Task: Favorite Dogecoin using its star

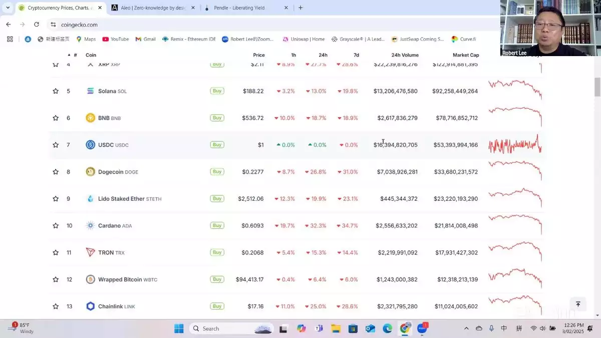Action: pyautogui.click(x=56, y=172)
